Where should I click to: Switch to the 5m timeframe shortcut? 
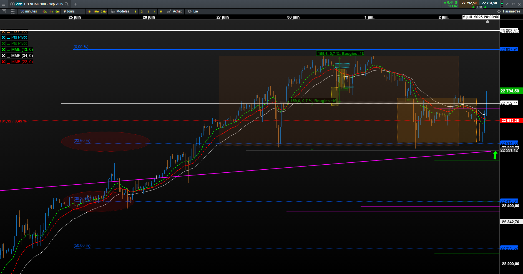pyautogui.click(x=57, y=12)
